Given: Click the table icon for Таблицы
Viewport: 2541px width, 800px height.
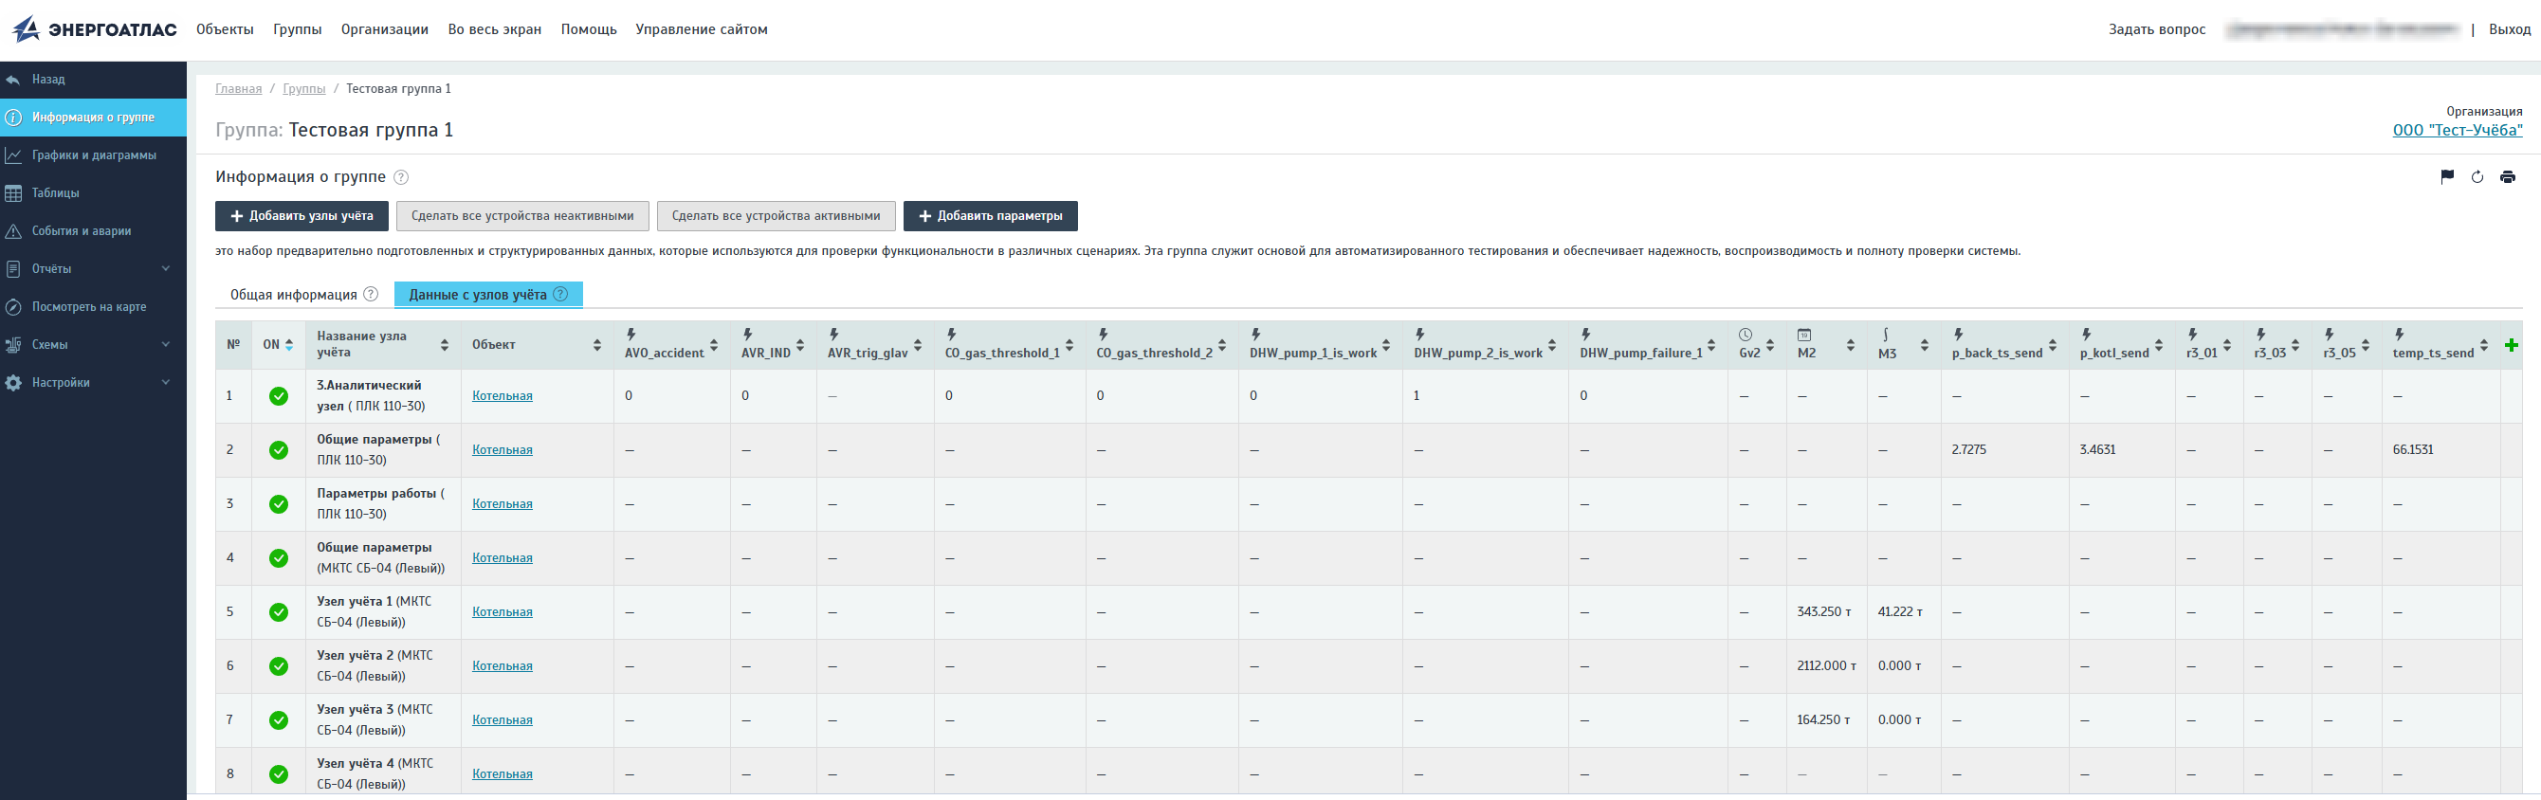Looking at the screenshot, I should (14, 193).
